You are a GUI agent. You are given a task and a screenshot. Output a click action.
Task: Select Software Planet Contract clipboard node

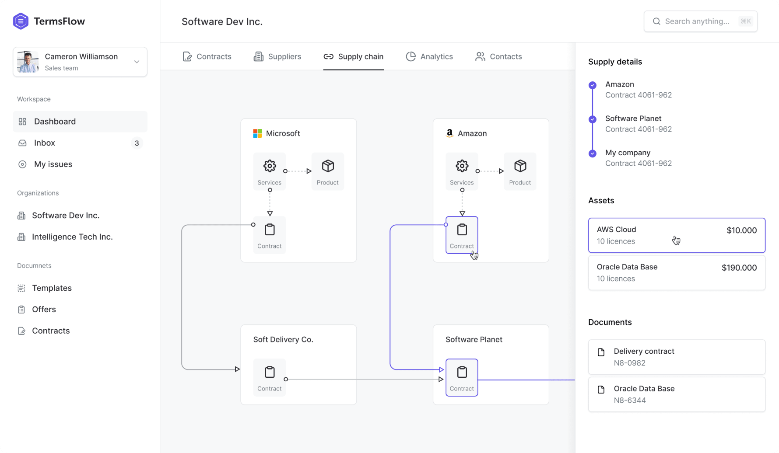(x=462, y=377)
